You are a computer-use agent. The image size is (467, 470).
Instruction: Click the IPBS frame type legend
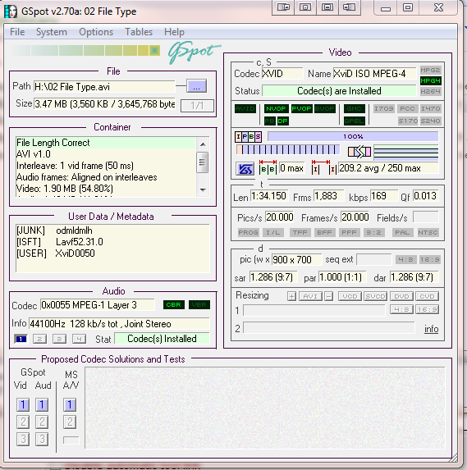[x=248, y=137]
